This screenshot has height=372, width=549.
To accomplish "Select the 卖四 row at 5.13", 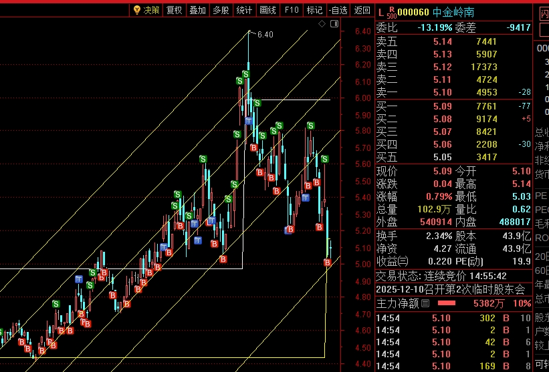I will [x=453, y=54].
